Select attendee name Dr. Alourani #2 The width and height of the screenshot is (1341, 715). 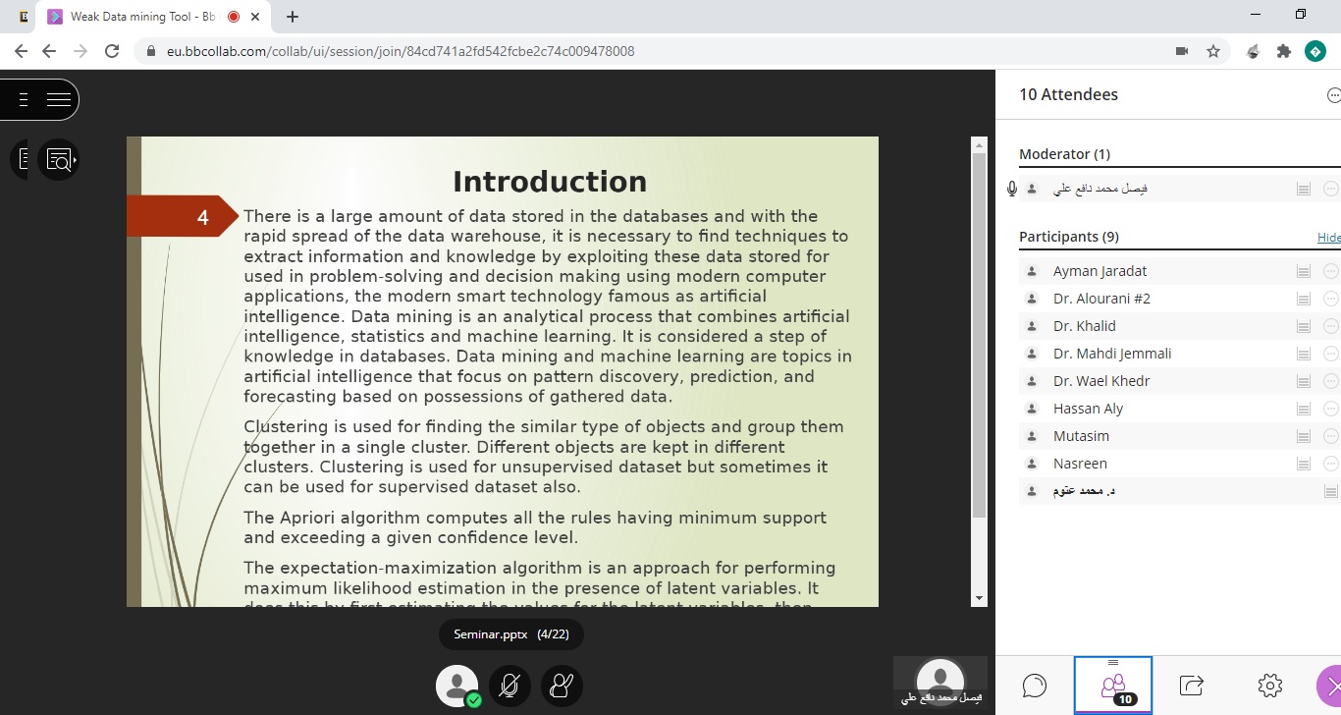pyautogui.click(x=1101, y=299)
